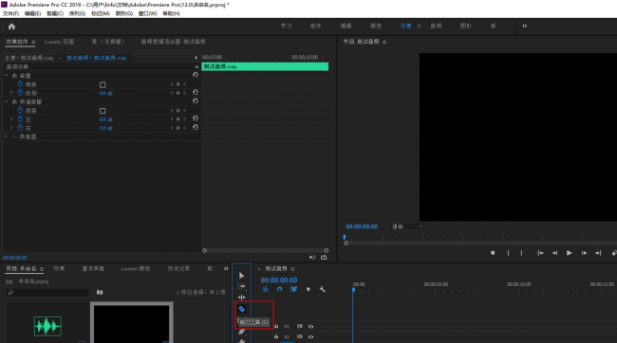This screenshot has height=343, width=617.
Task: Click the Program Monitor timecode 00:00:00:00
Action: tap(362, 226)
